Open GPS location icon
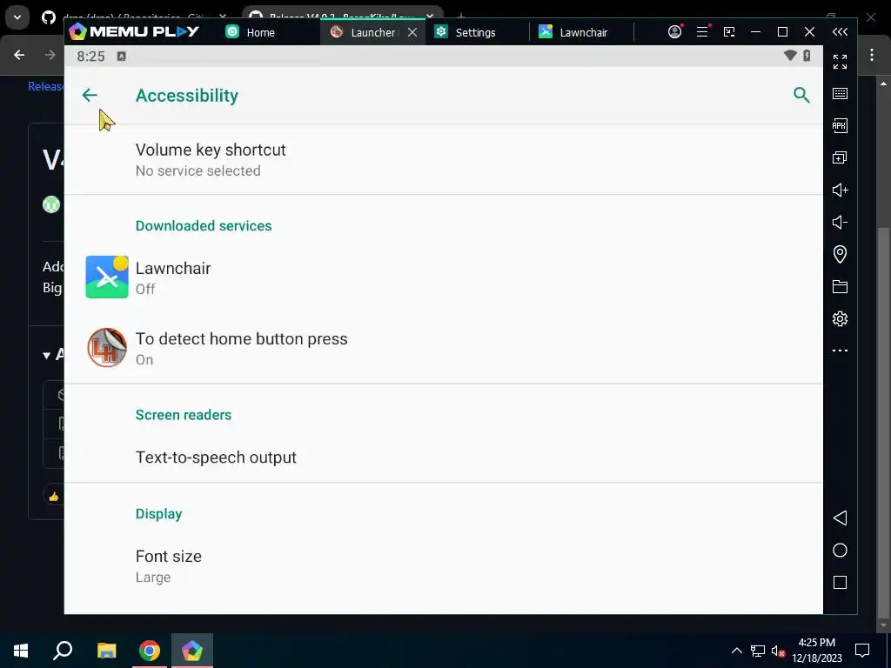Screen dimensions: 891x668 840,254
